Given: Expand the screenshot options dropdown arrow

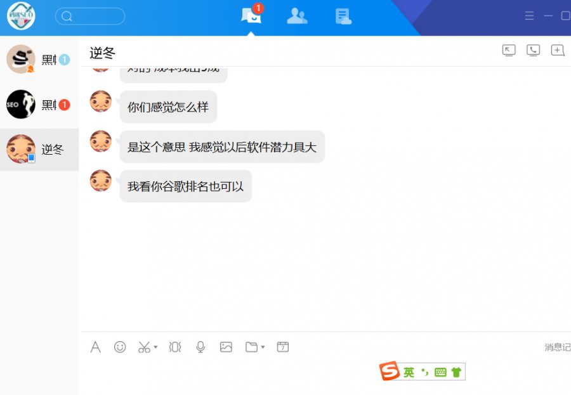Looking at the screenshot, I should (155, 347).
